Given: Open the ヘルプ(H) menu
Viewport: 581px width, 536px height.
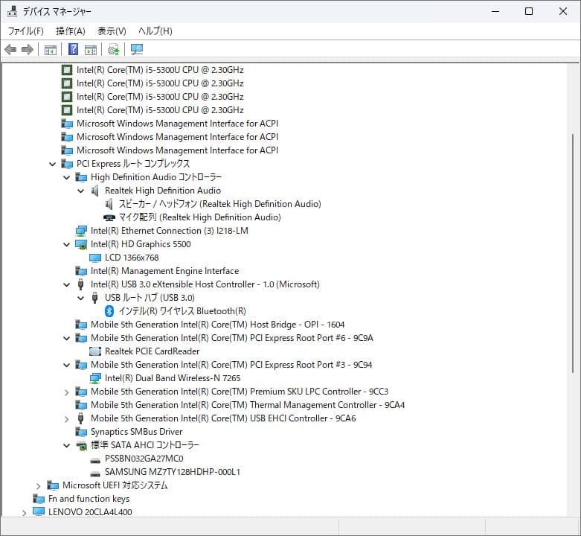Looking at the screenshot, I should click(x=155, y=31).
